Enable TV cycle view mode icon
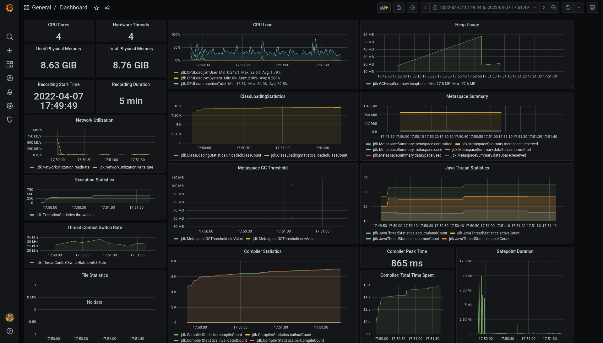This screenshot has width=603, height=343. pyautogui.click(x=592, y=7)
